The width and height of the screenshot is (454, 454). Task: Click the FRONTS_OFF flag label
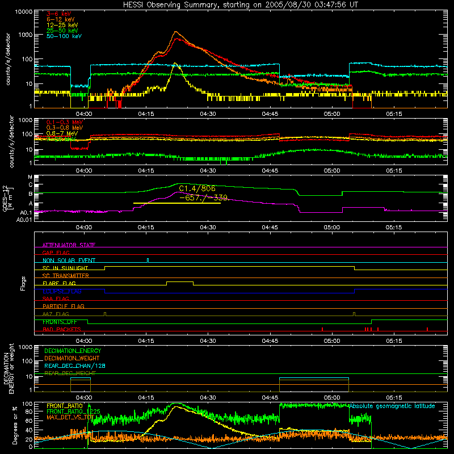tap(60, 322)
